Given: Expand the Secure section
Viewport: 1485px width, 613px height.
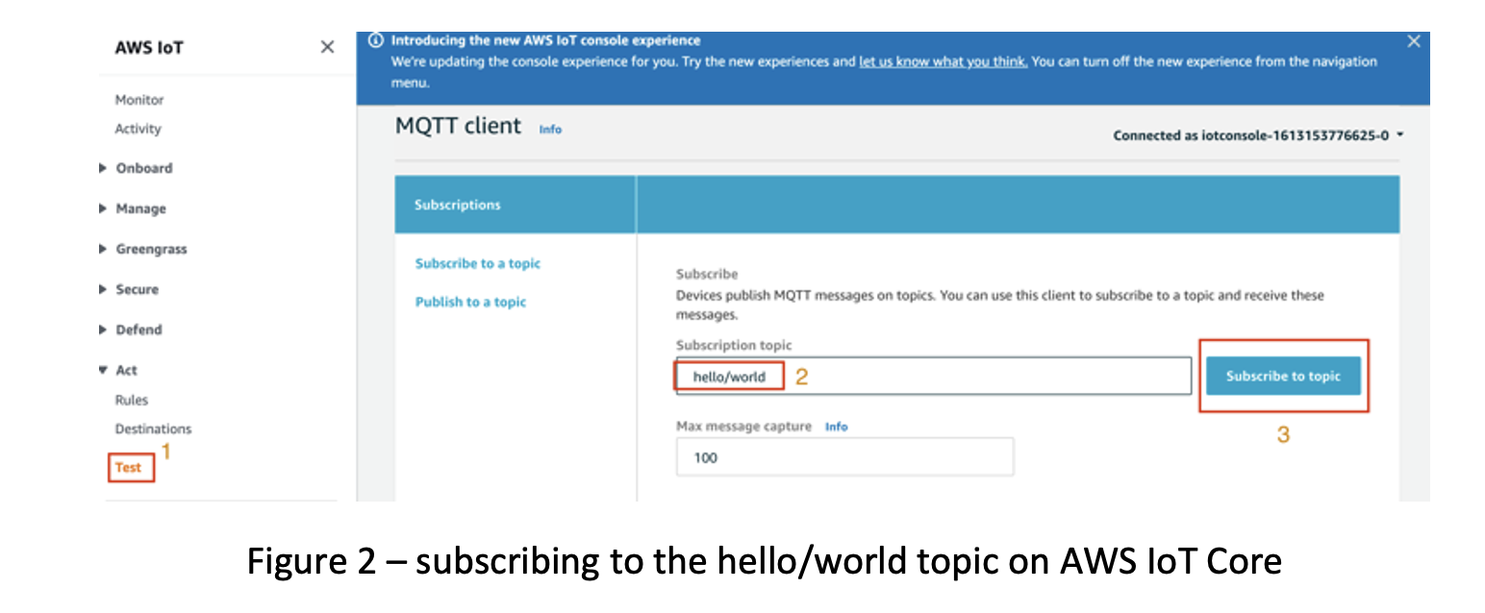Looking at the screenshot, I should pos(129,289).
